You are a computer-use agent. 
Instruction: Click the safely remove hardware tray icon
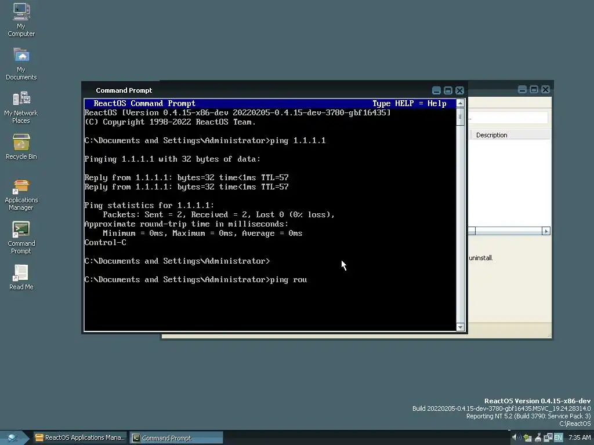click(527, 438)
